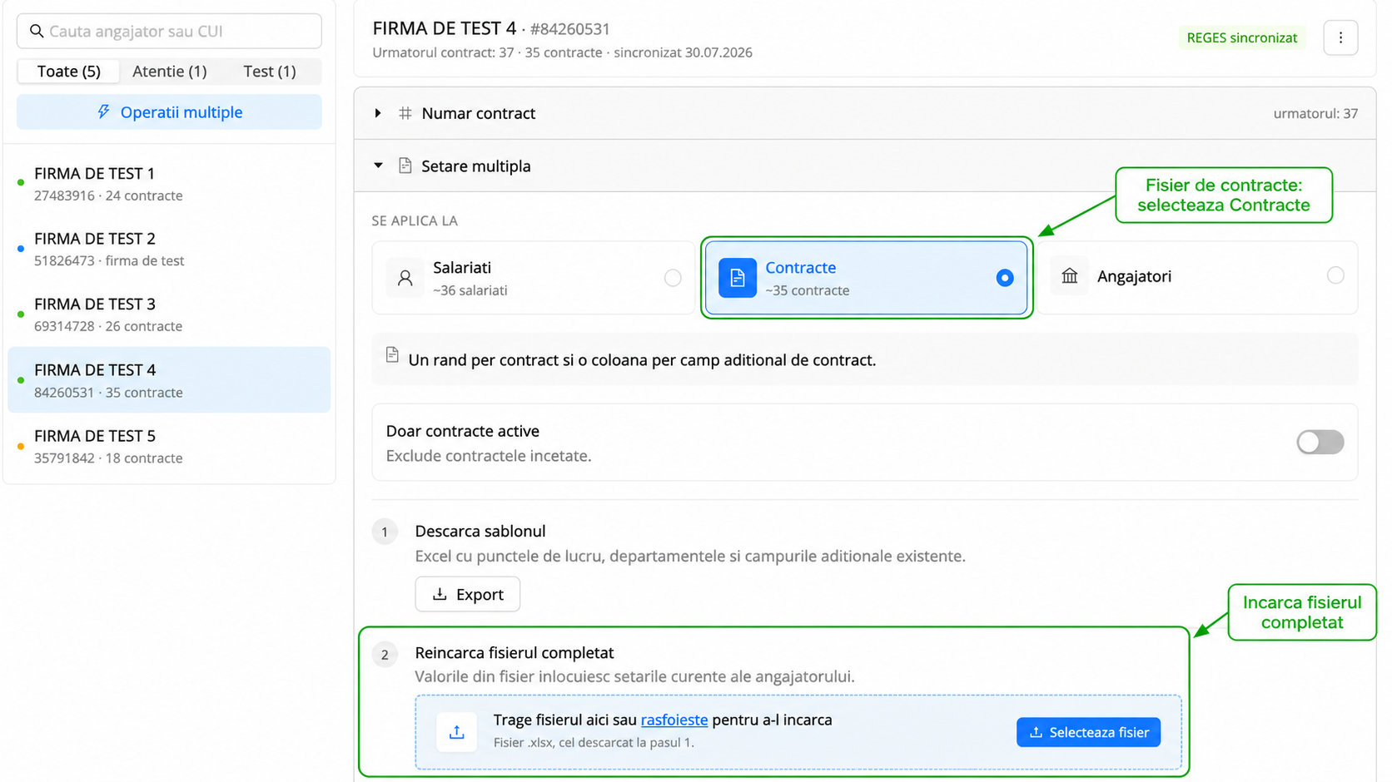Click the blue status dot of FIRMA DE TEST 2
This screenshot has width=1392, height=782.
21,248
